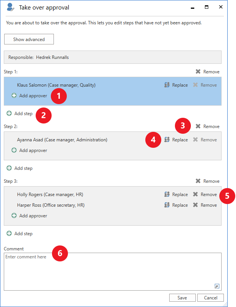Remove Step 3 entirely
Screen dimensions: 236x307
(208, 181)
